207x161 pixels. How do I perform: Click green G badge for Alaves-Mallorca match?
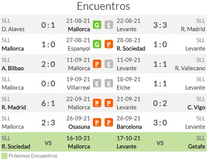pyautogui.click(x=97, y=25)
